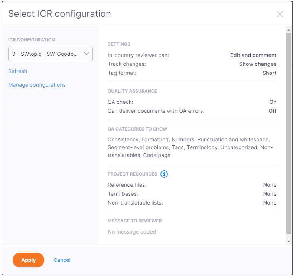Click the Reference files None value

click(270, 185)
